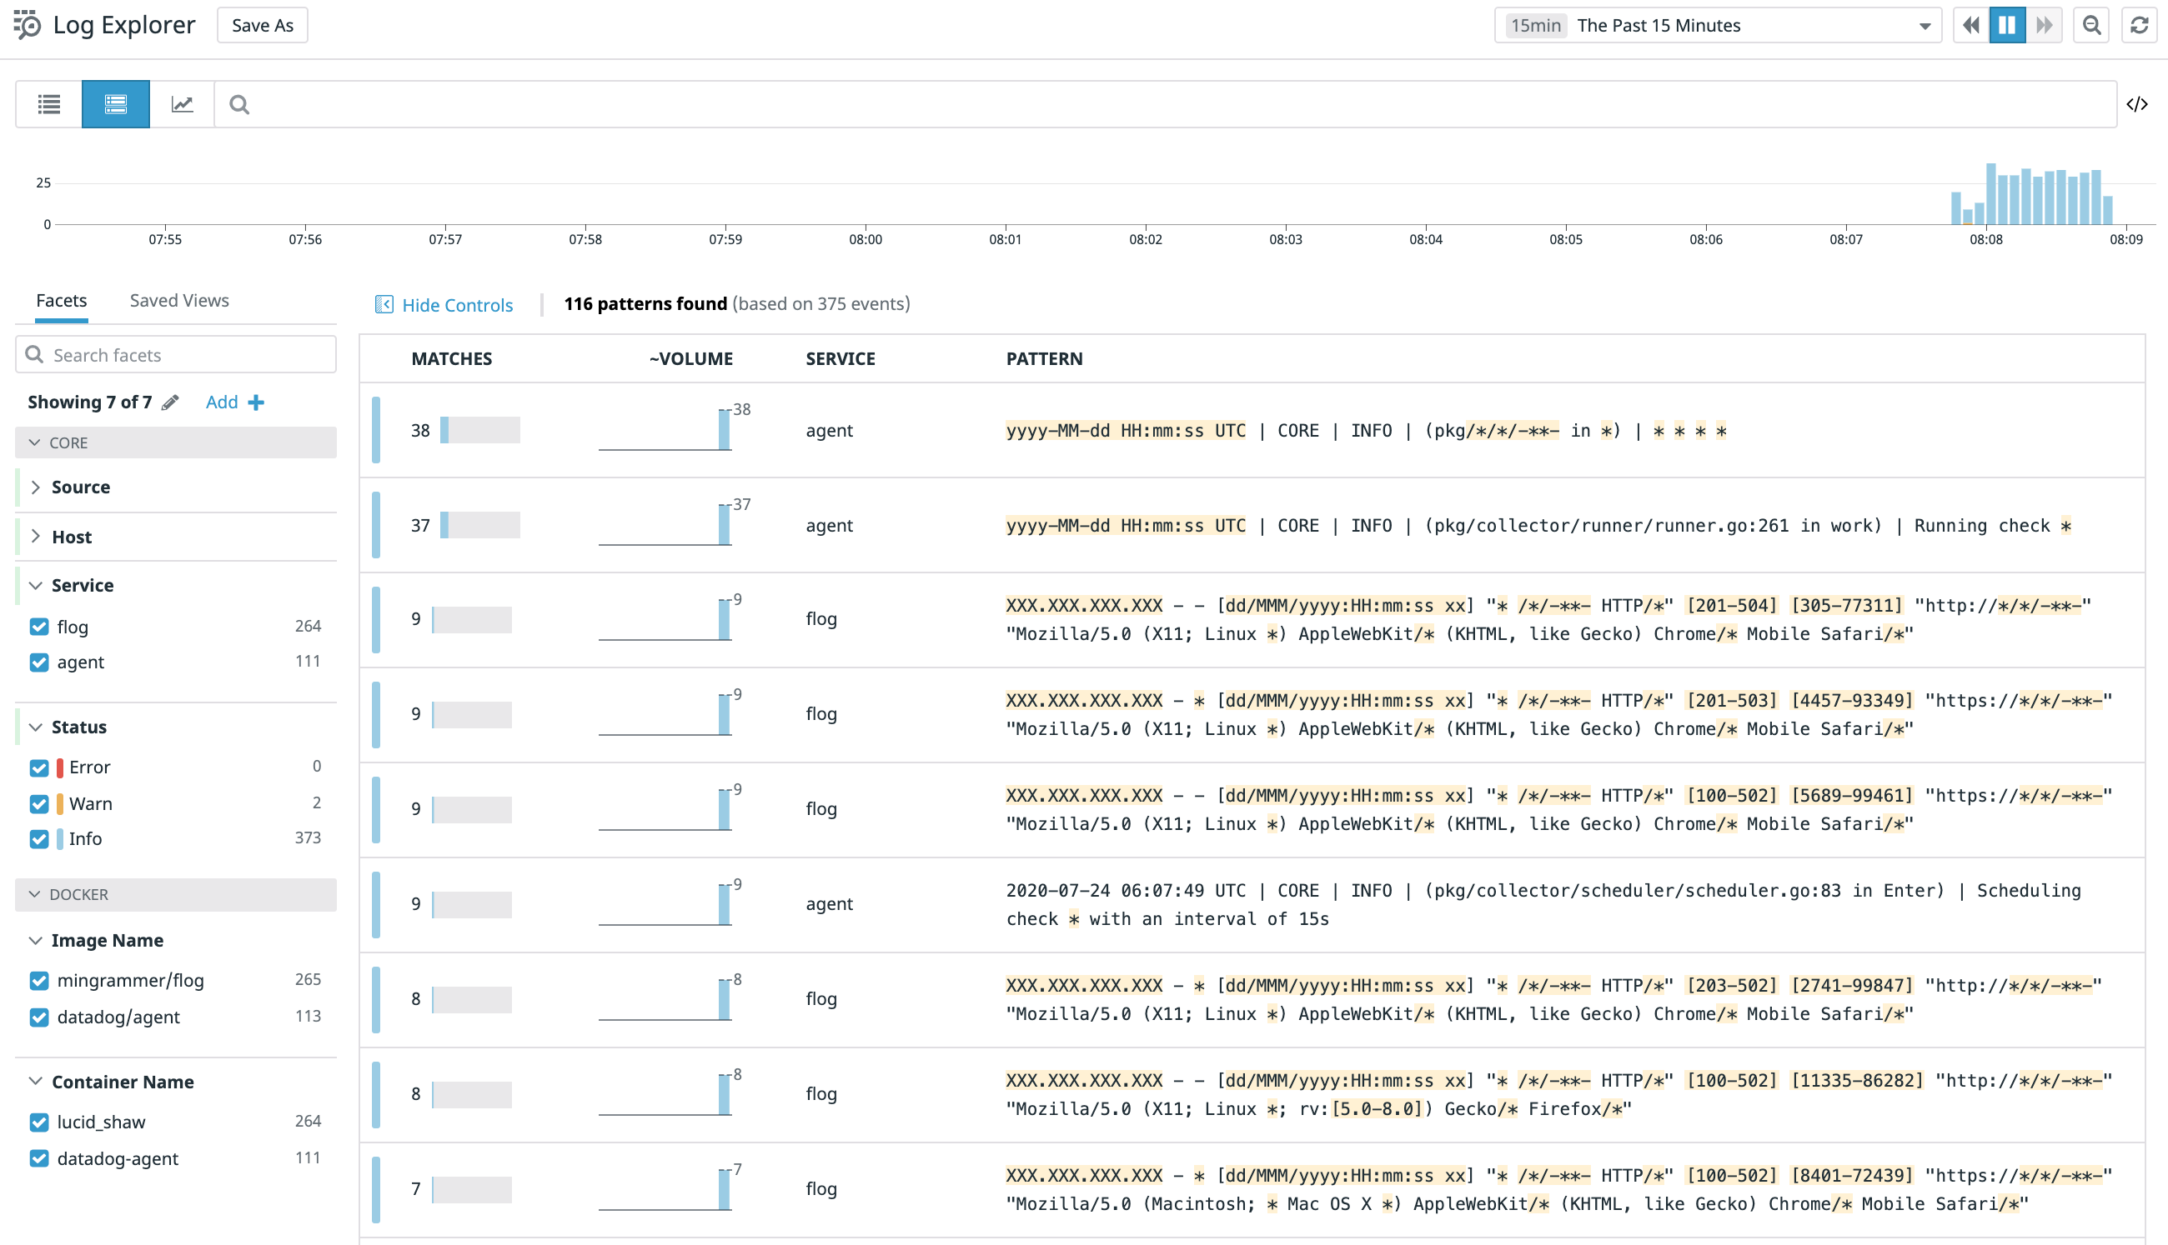Click the zoom out magnifier icon
Screen dimensions: 2168x1245
(2091, 25)
